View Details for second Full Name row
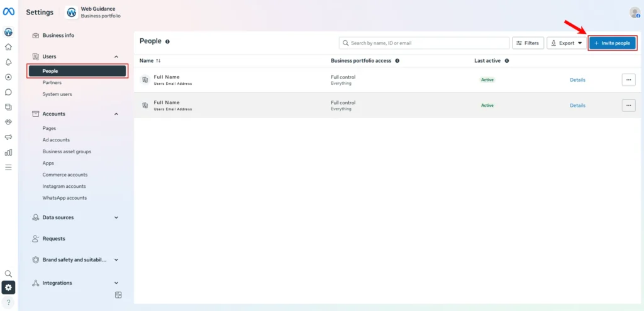 (577, 106)
